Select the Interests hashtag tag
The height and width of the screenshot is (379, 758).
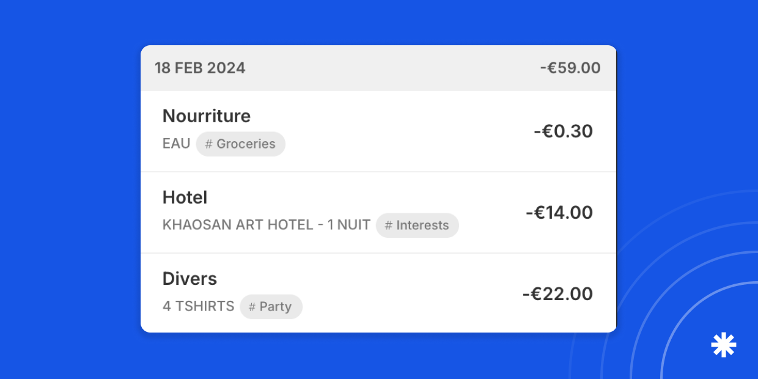point(418,226)
